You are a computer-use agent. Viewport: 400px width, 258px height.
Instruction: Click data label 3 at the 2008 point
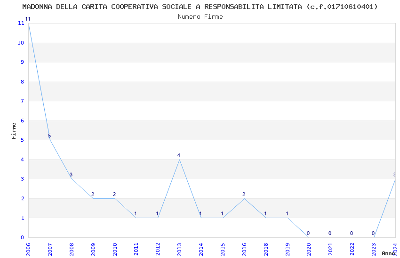click(x=71, y=175)
